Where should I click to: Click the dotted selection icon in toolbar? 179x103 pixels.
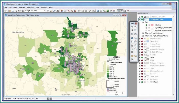(65, 11)
